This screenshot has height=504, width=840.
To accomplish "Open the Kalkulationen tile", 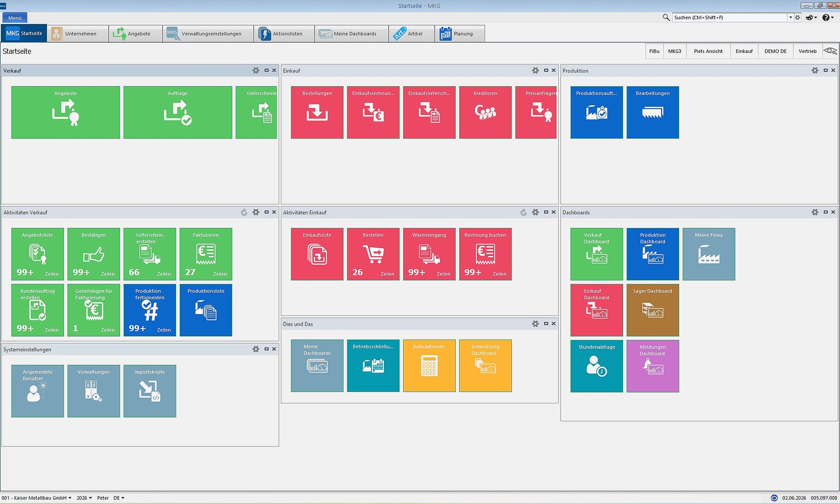I will point(429,366).
